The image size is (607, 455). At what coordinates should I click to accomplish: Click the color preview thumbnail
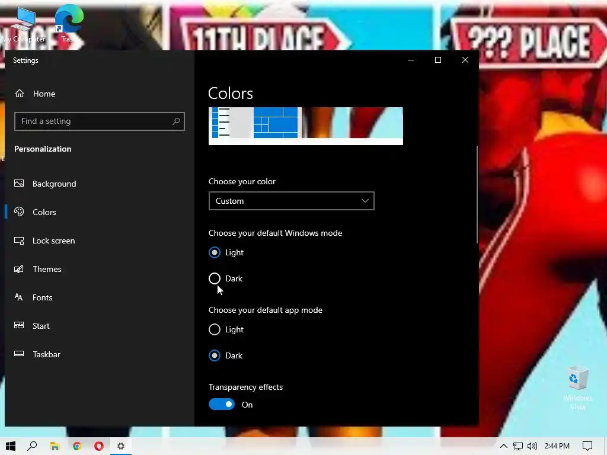[305, 126]
